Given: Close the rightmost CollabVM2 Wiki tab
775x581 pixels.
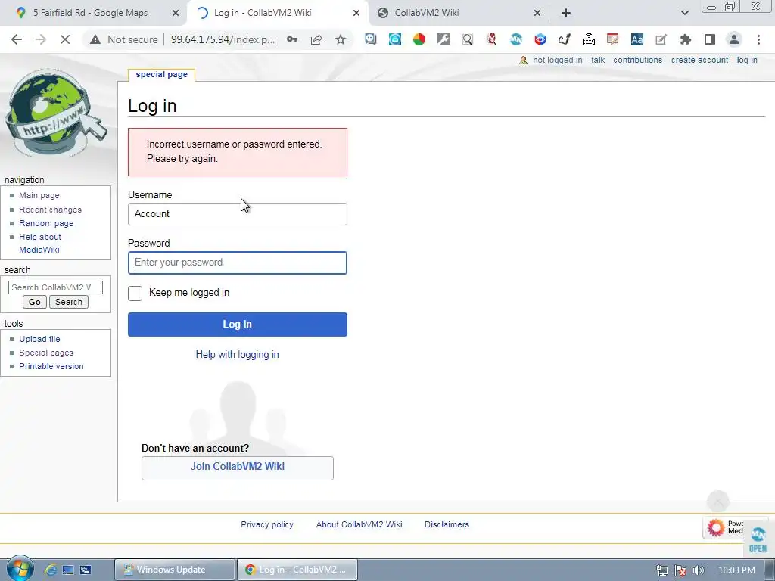Looking at the screenshot, I should click(x=537, y=14).
